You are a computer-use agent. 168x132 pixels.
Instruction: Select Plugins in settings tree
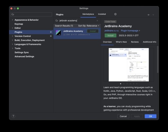tap(31, 32)
